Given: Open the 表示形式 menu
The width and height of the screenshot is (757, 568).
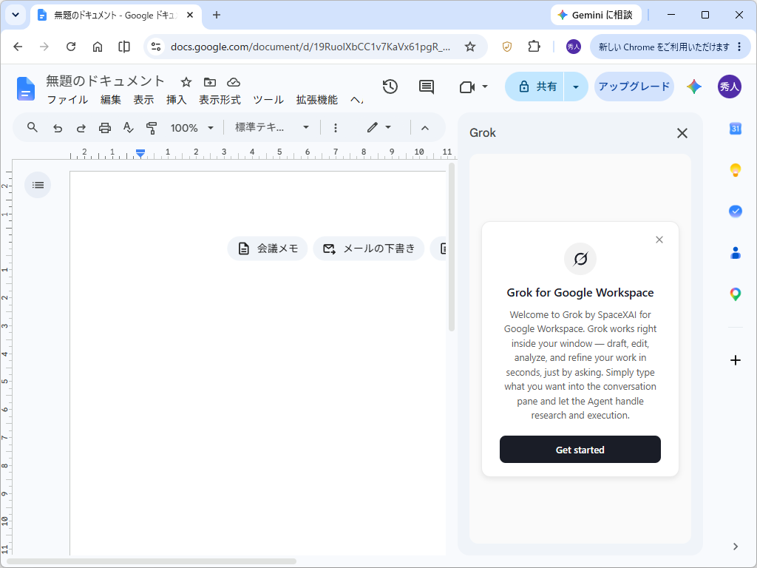Looking at the screenshot, I should click(220, 100).
